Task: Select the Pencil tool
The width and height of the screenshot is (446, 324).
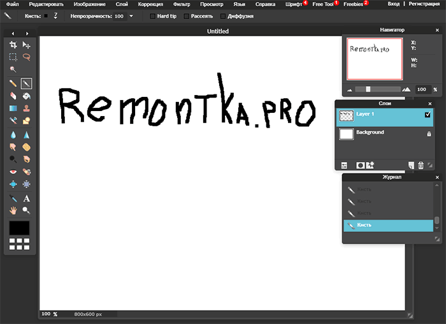Action: tap(13, 84)
